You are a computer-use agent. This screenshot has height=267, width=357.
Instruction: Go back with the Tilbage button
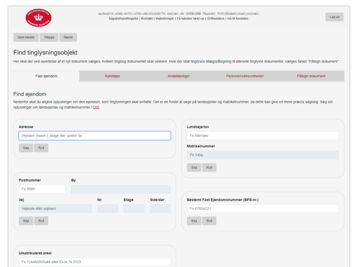(x=49, y=37)
